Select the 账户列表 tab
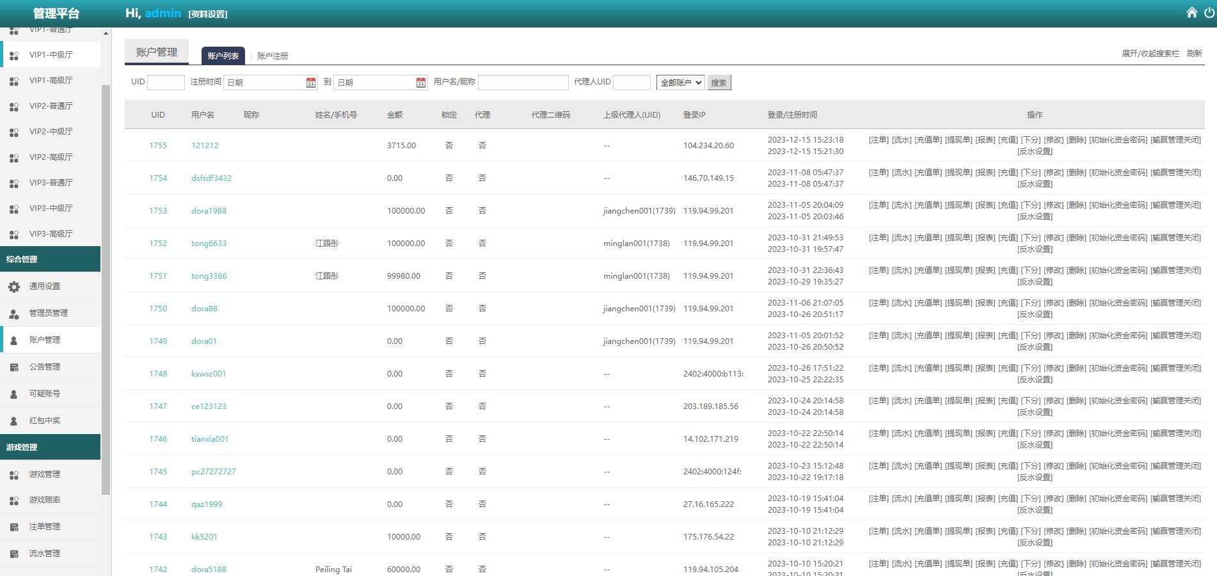Screen dimensions: 1217x576 223,56
